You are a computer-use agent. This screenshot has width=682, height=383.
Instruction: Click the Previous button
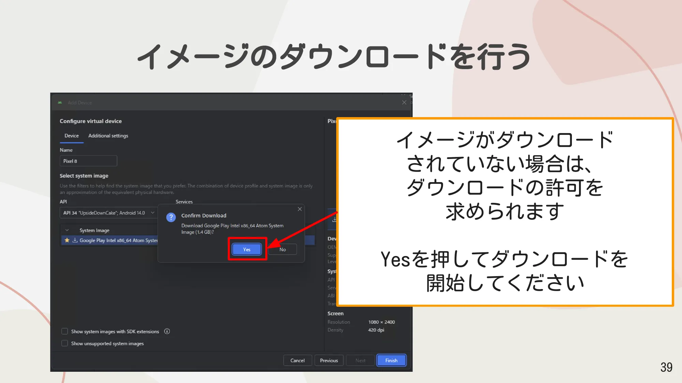[329, 360]
